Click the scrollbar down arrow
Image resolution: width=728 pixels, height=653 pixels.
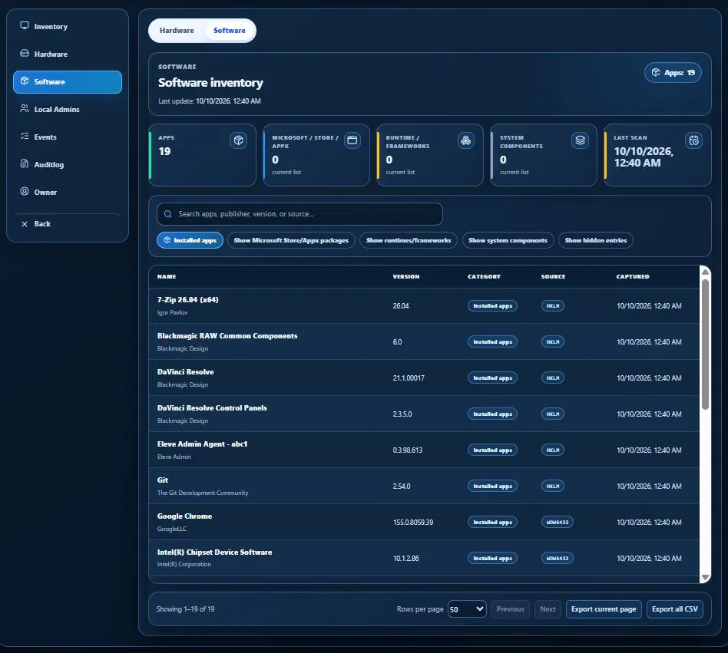point(705,577)
